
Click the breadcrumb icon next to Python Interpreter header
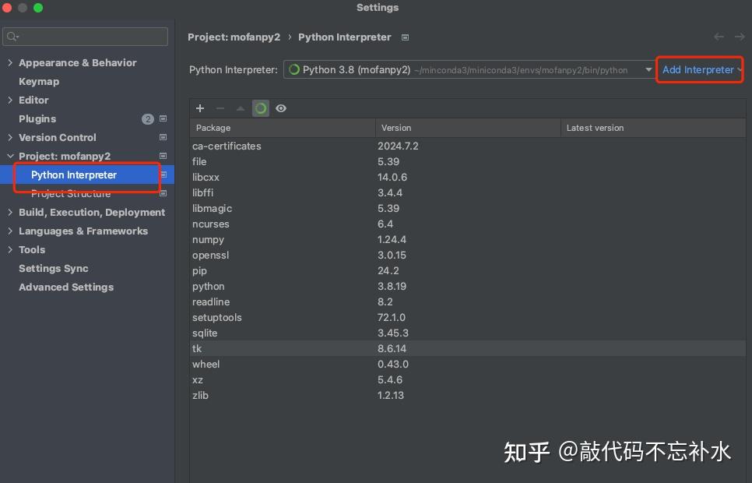click(x=406, y=37)
